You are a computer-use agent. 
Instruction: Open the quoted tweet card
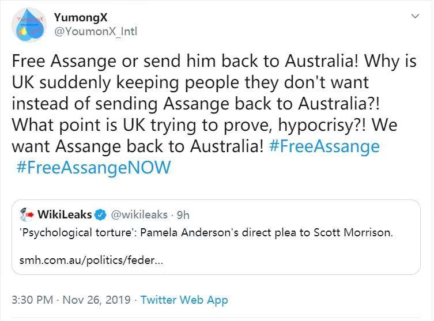[216, 237]
